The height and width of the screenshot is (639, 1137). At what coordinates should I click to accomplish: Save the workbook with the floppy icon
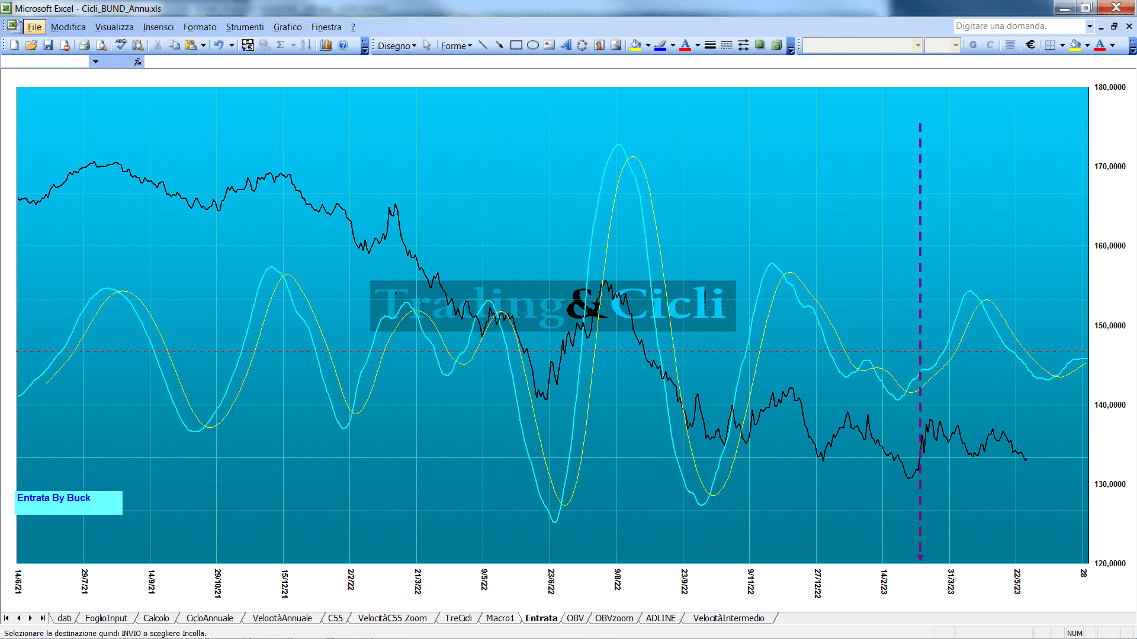pos(48,45)
